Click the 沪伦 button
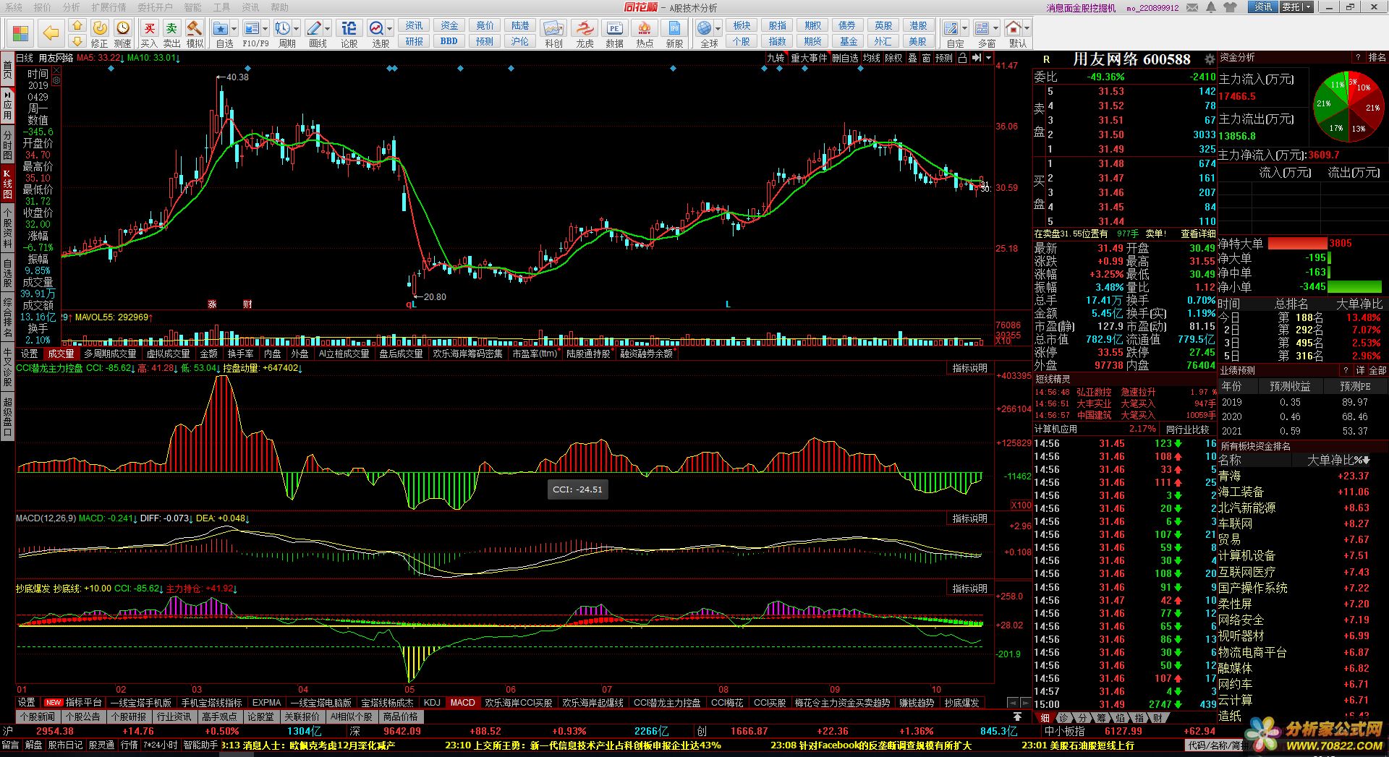1389x757 pixels. pos(520,41)
